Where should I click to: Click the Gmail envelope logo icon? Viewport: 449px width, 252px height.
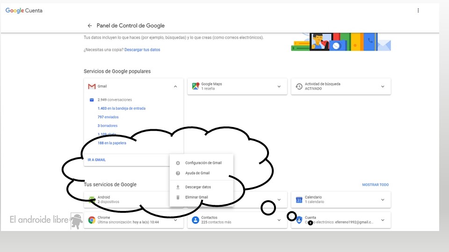tap(92, 86)
